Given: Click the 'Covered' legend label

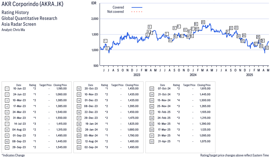Looking at the screenshot, I should (118, 7).
